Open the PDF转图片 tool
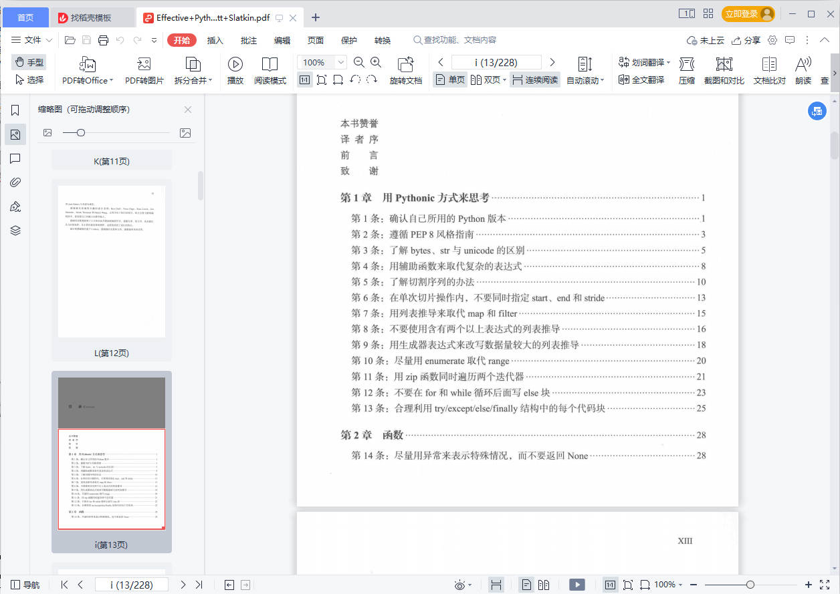Screen dimensions: 840x594 [144, 65]
